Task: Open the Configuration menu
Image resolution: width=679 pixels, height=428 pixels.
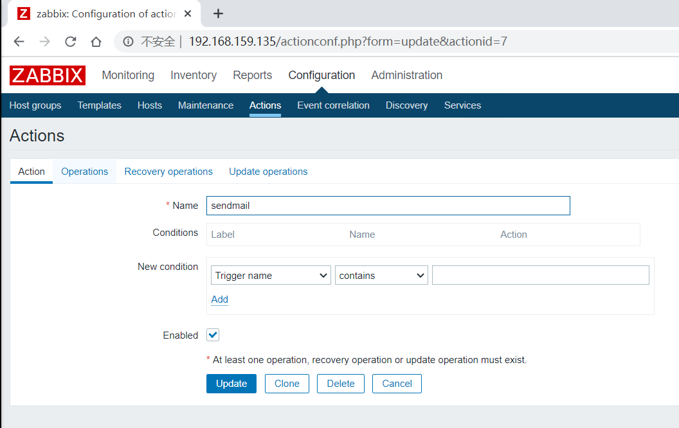Action: coord(321,75)
